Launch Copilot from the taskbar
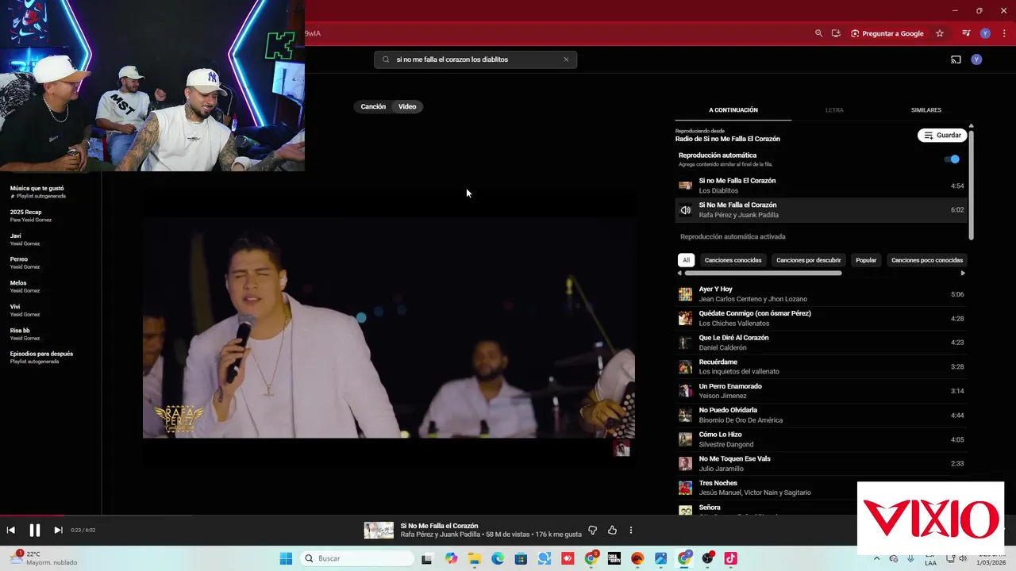This screenshot has width=1016, height=571. tap(451, 558)
